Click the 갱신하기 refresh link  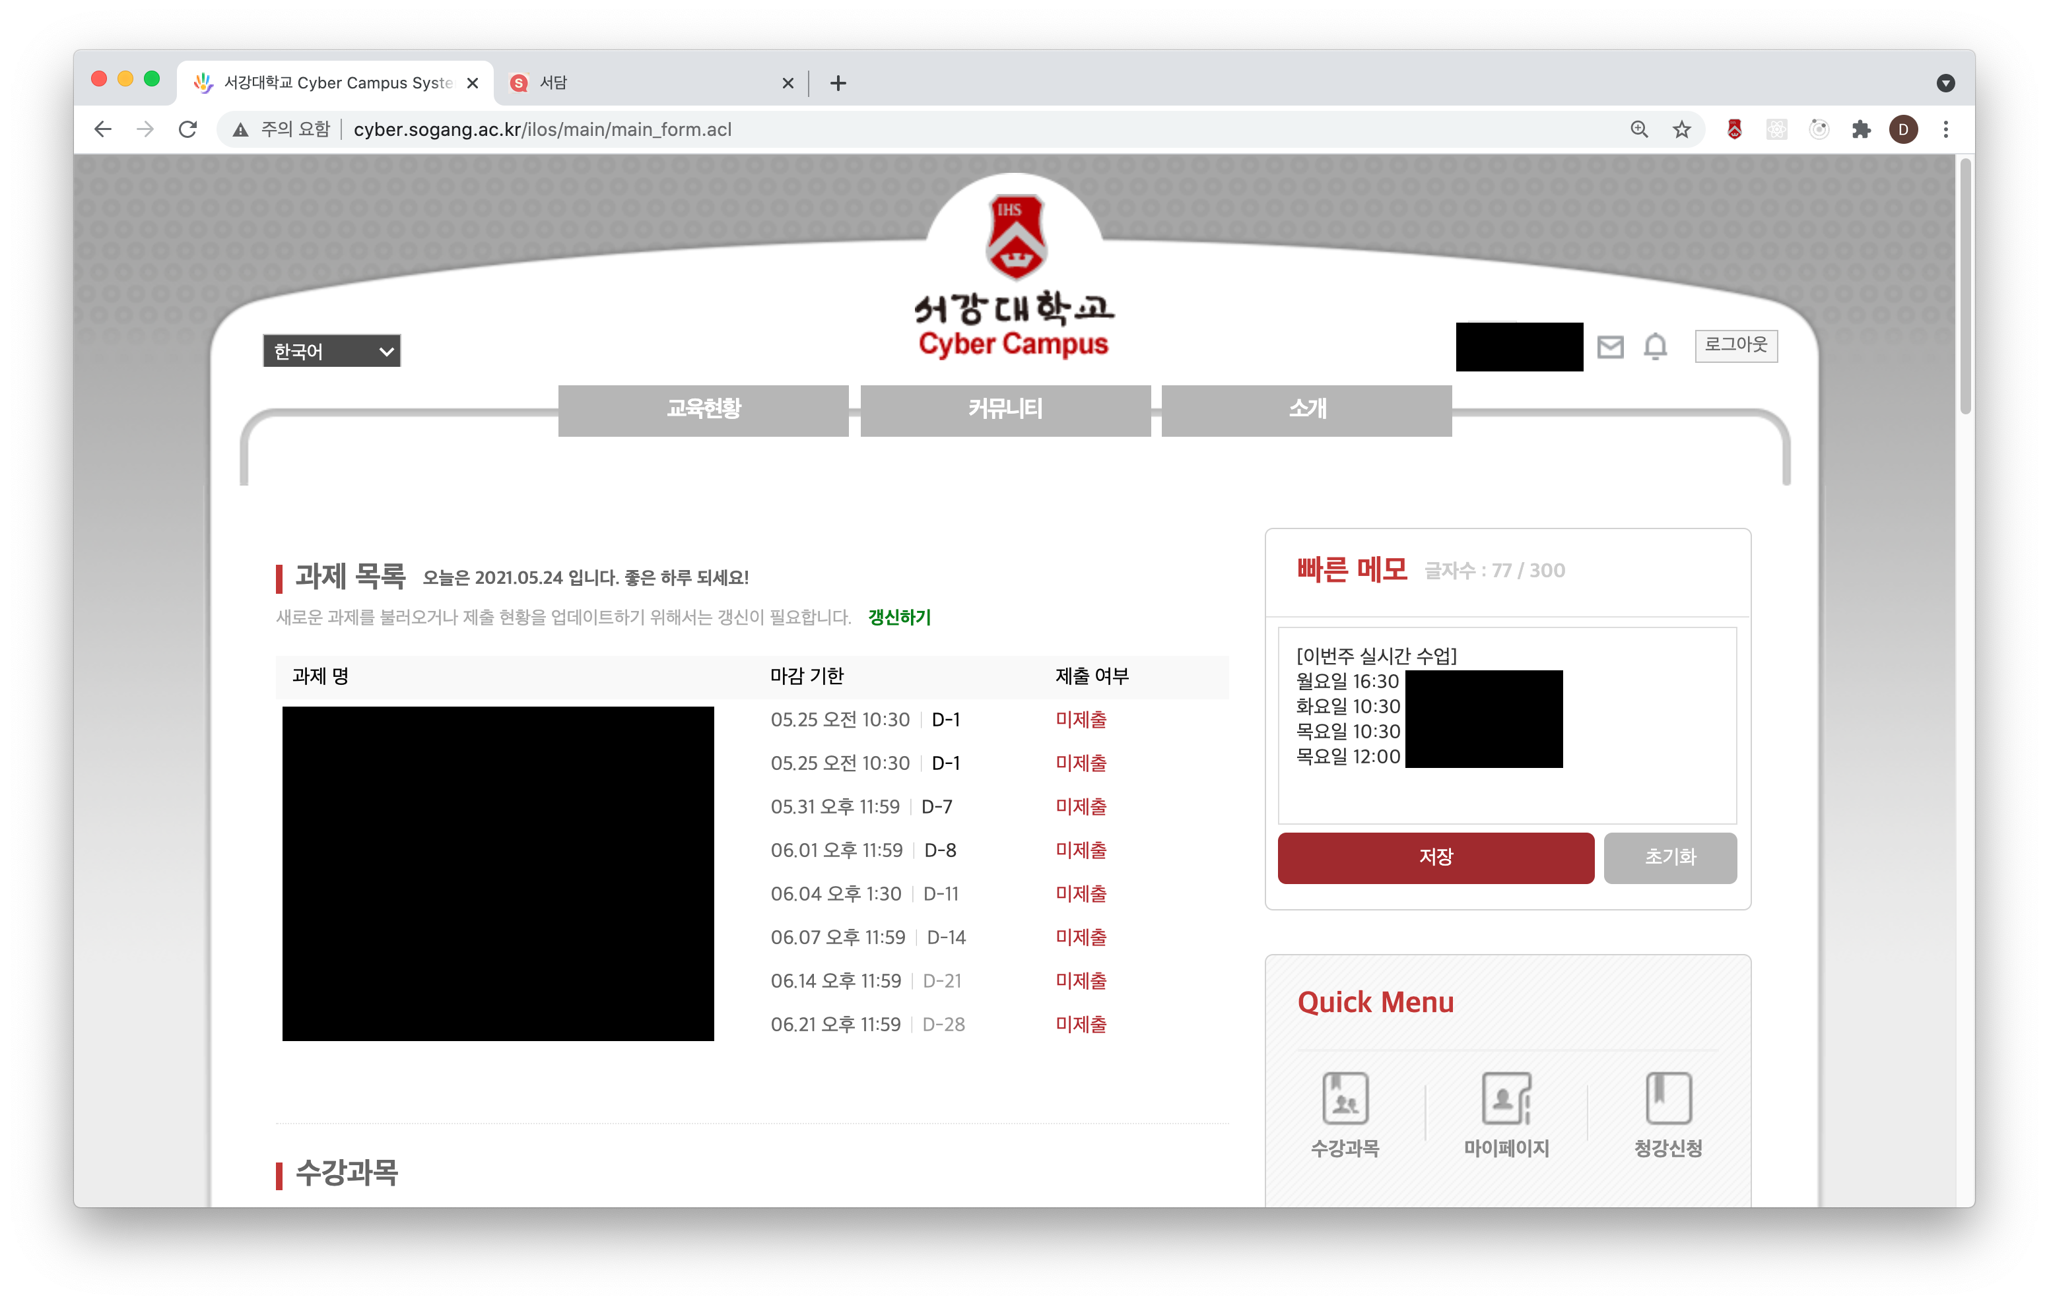pos(898,618)
